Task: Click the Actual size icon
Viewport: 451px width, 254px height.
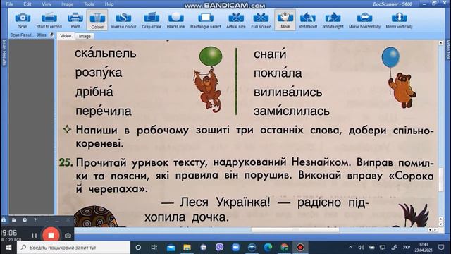Action: pos(236,18)
